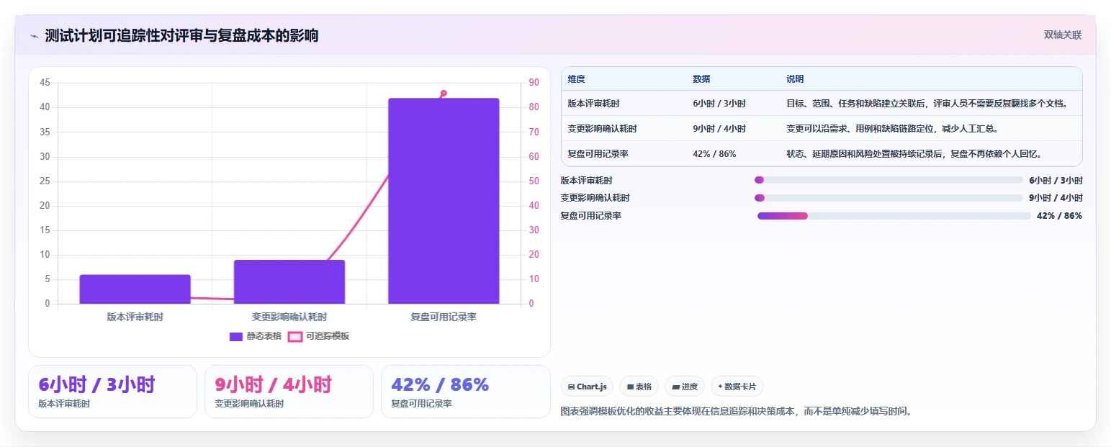This screenshot has height=447, width=1111.
Task: Click the 版本评审耗时 purple bar in chart
Action: click(x=135, y=289)
